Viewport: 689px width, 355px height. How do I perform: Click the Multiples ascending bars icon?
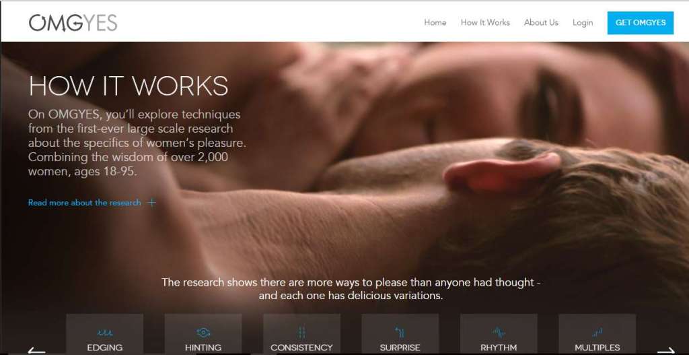coord(597,333)
